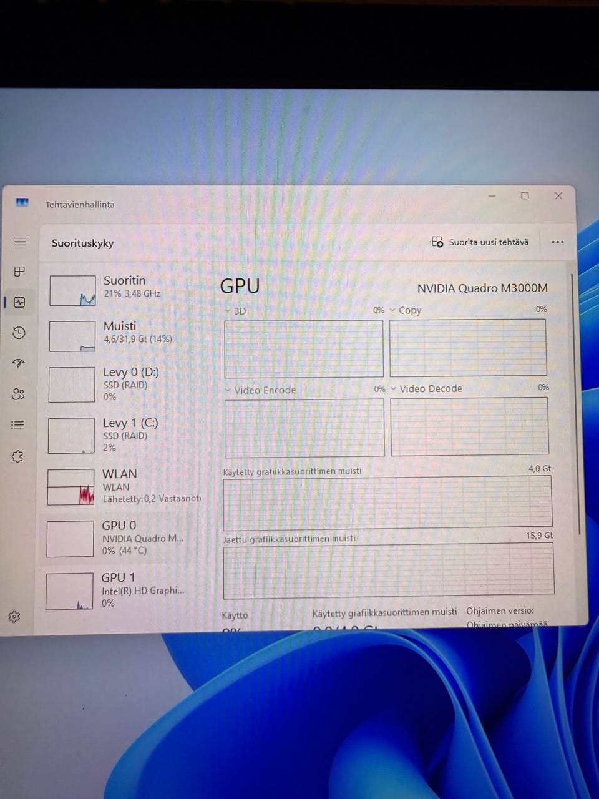Image resolution: width=599 pixels, height=799 pixels.
Task: Open the App history icon
Action: [19, 333]
